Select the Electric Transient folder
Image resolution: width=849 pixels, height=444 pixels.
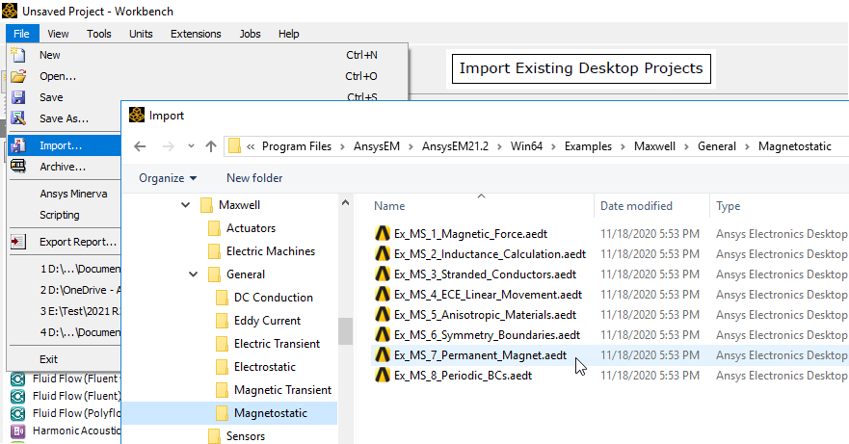pyautogui.click(x=277, y=344)
